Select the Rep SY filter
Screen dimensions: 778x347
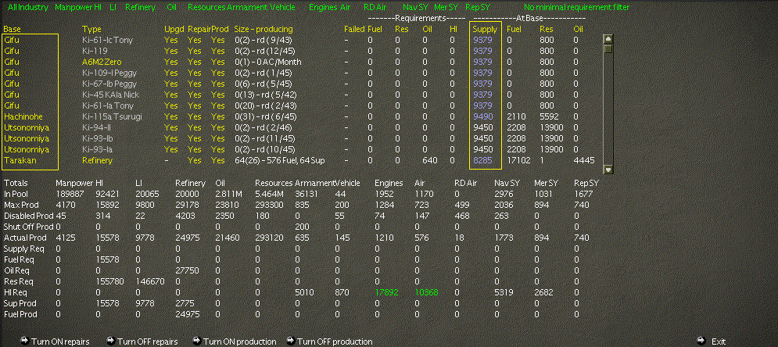478,8
